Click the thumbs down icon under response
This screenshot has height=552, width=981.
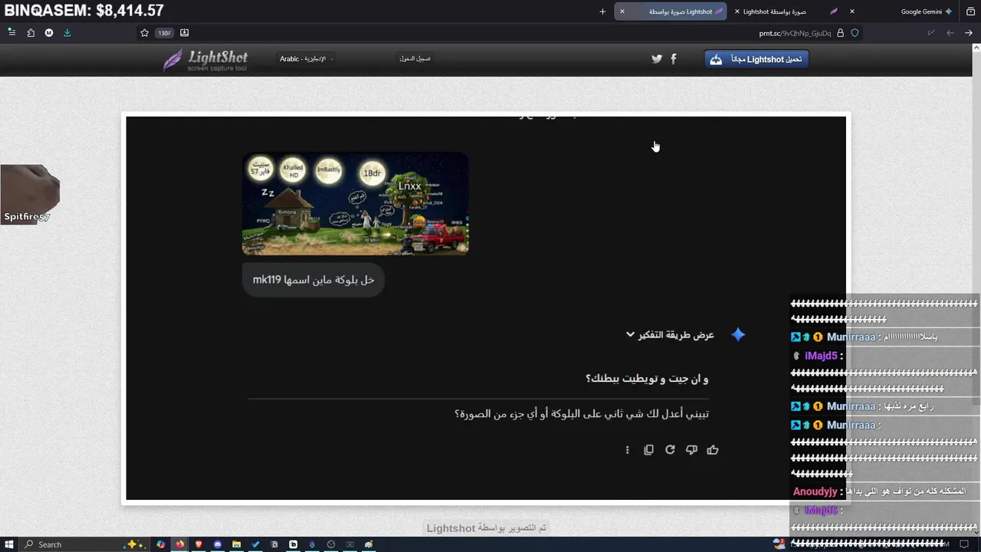pos(691,450)
